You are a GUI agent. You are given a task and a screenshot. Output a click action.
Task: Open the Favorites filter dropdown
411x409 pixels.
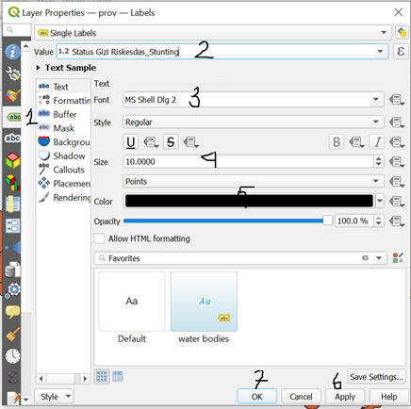coord(379,258)
